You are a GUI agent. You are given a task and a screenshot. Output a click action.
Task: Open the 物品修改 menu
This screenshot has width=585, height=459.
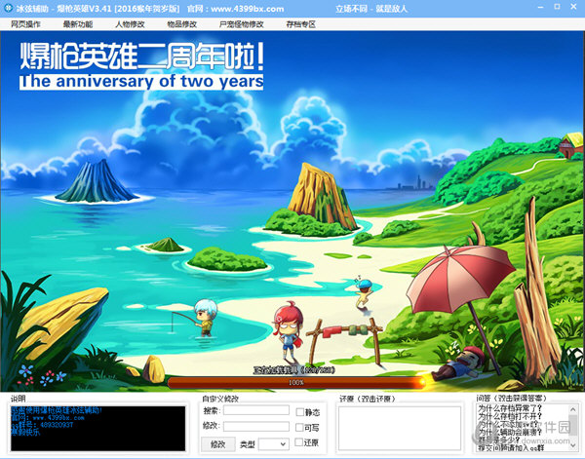point(182,24)
